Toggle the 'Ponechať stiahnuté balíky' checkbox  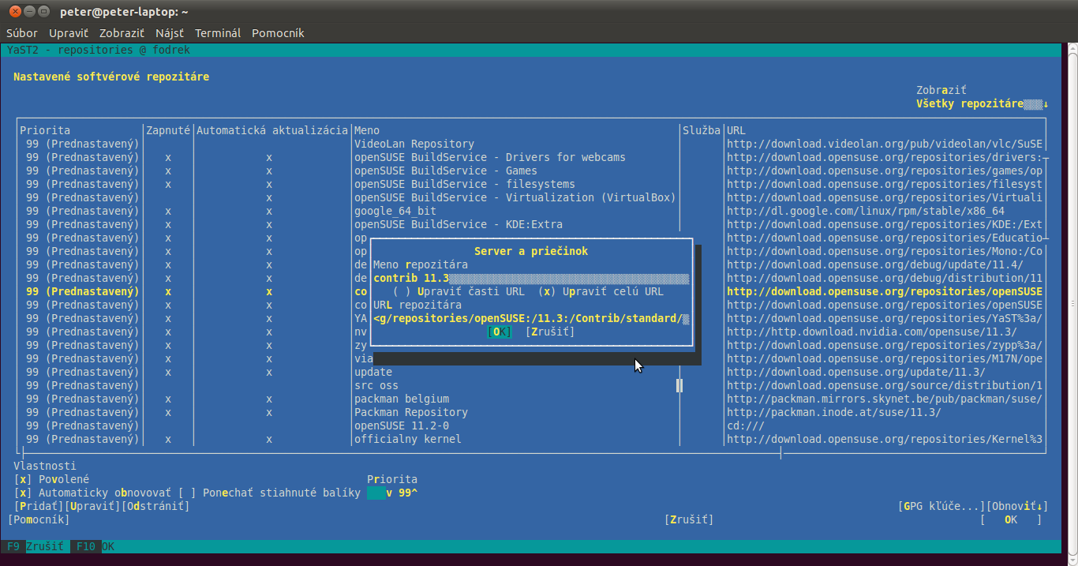(x=269, y=493)
